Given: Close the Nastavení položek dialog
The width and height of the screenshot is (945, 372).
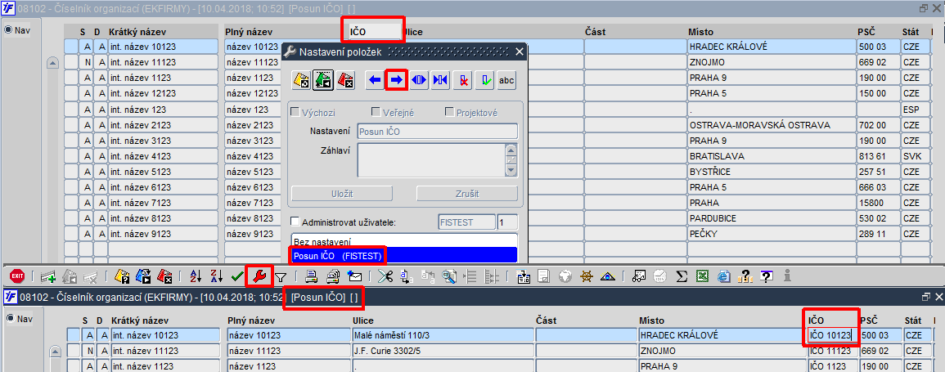Looking at the screenshot, I should click(x=520, y=52).
